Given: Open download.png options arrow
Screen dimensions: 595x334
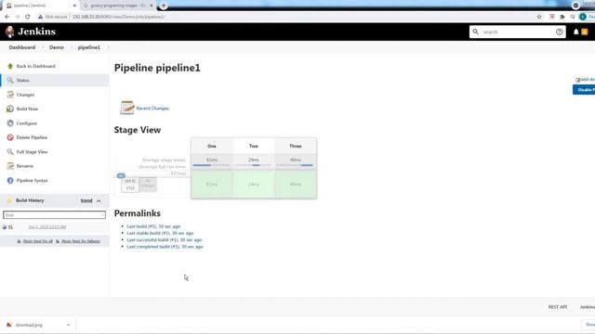Looking at the screenshot, I should click(68, 325).
